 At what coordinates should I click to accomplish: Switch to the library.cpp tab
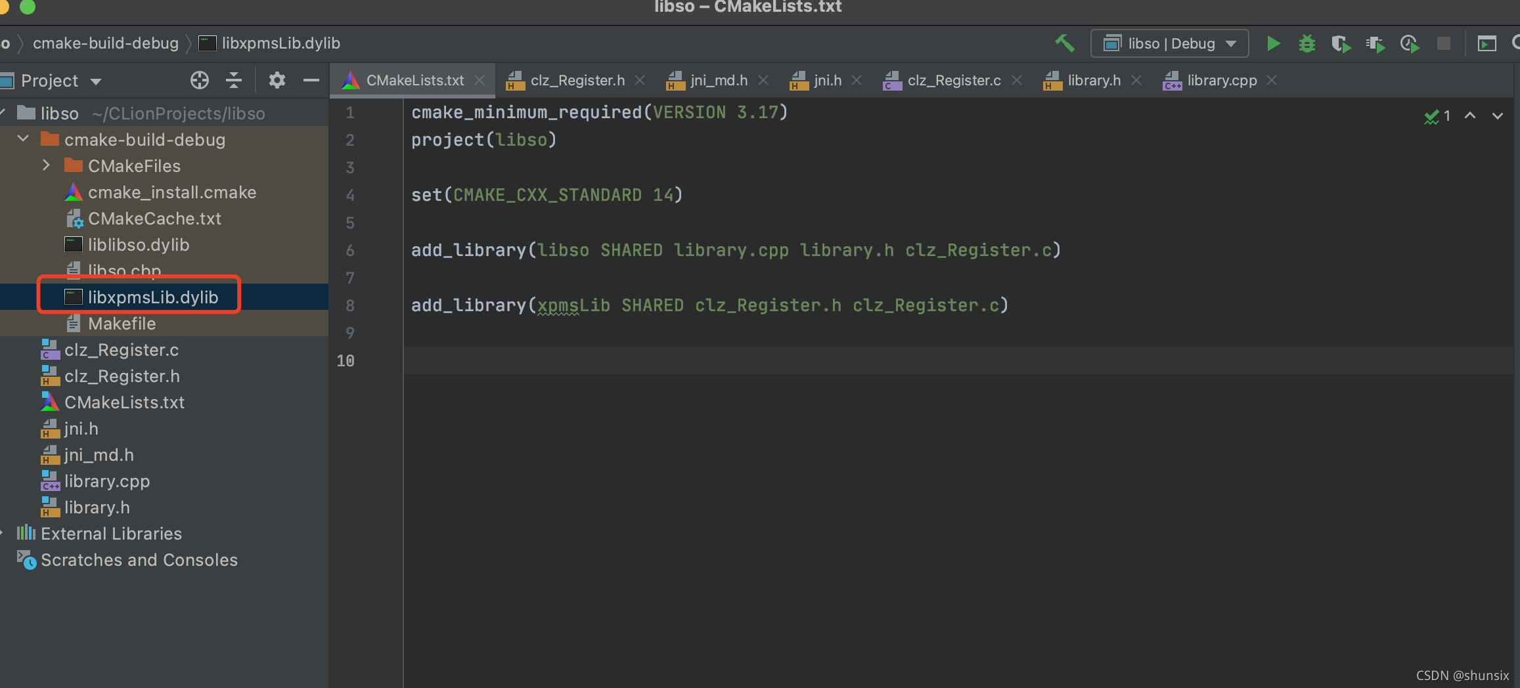1222,80
